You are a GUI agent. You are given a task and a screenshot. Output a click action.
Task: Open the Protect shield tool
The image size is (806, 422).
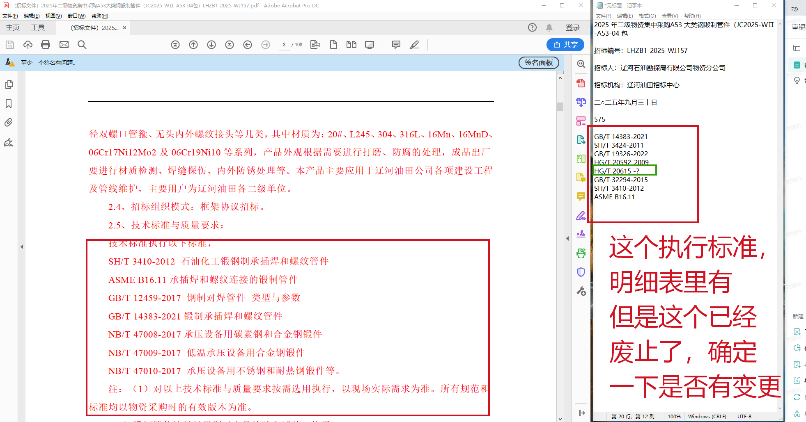581,272
